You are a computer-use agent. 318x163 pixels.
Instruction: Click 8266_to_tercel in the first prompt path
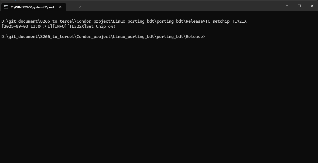(57, 21)
